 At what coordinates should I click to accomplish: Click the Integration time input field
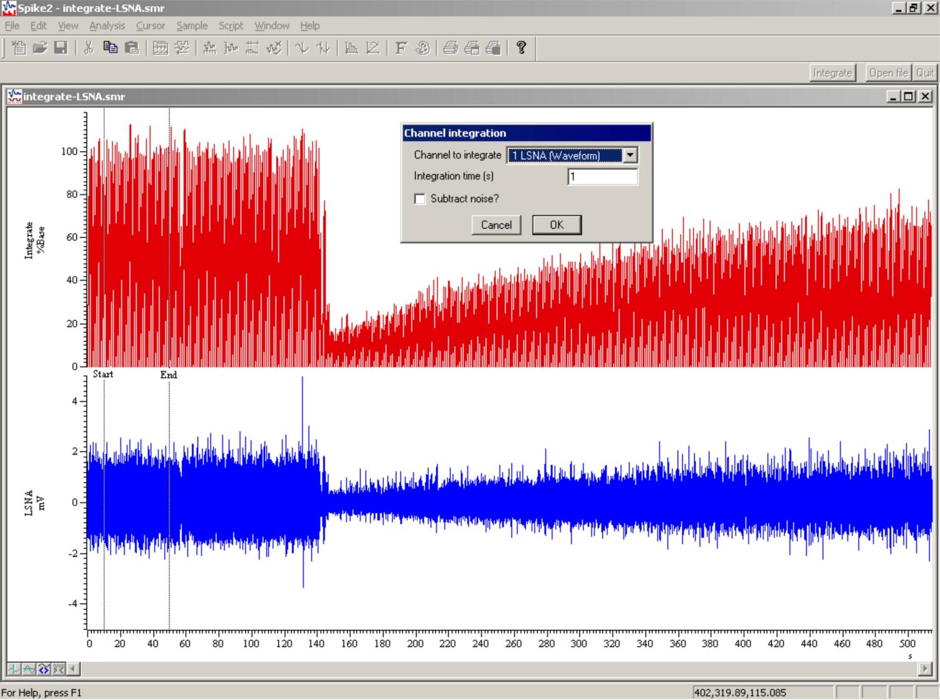603,177
